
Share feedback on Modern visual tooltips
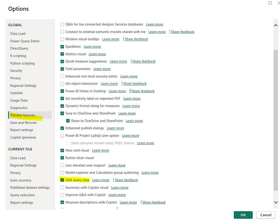tap(136, 39)
